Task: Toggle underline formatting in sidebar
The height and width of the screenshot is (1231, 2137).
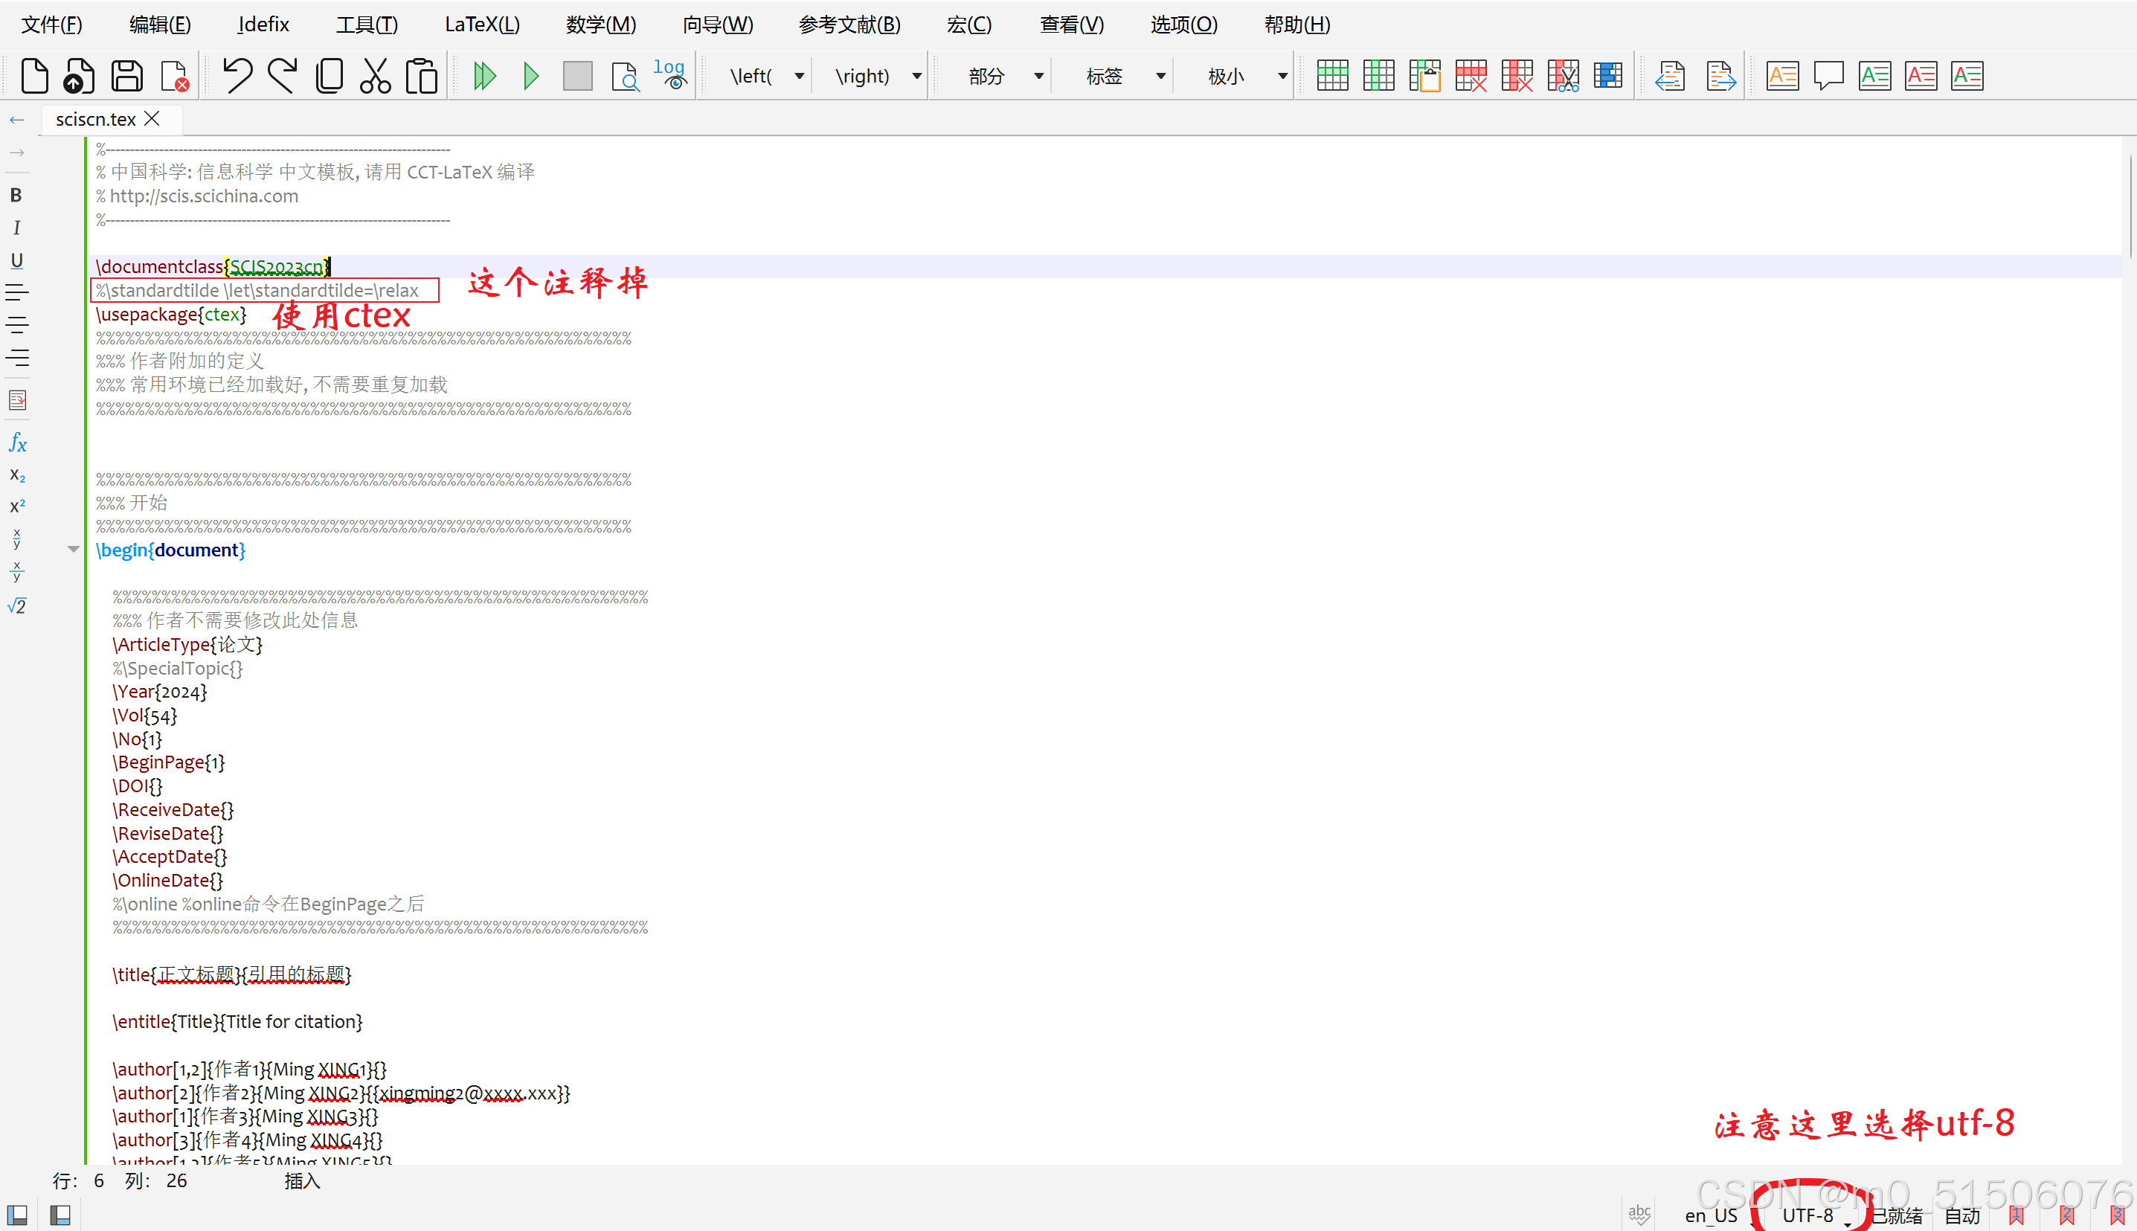Action: point(16,260)
